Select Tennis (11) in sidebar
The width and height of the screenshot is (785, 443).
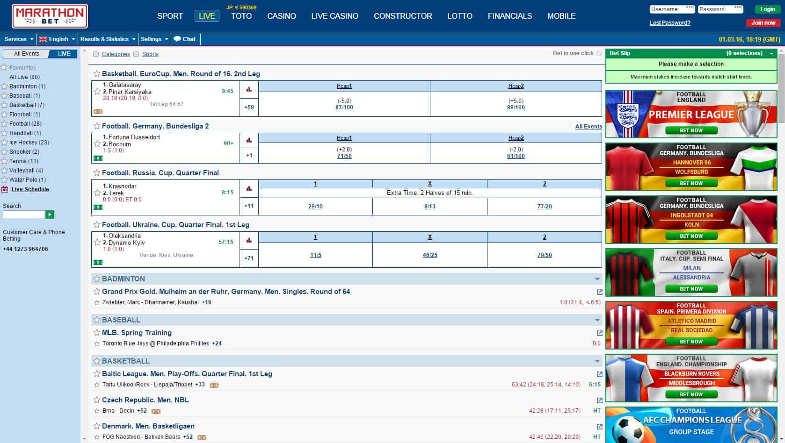pos(24,161)
